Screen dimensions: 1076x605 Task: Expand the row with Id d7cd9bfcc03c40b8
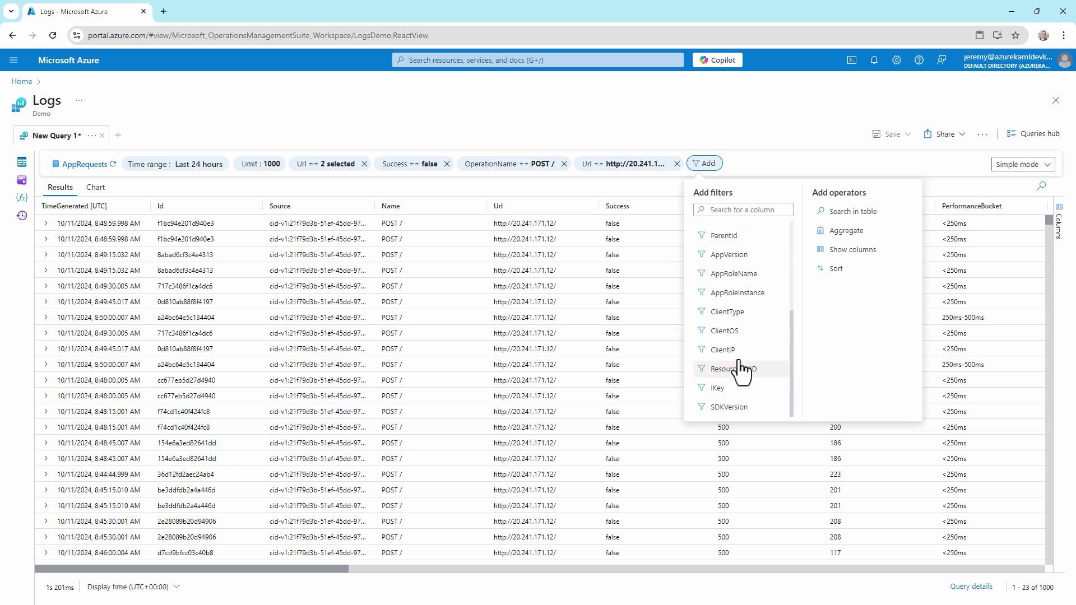[x=45, y=552]
